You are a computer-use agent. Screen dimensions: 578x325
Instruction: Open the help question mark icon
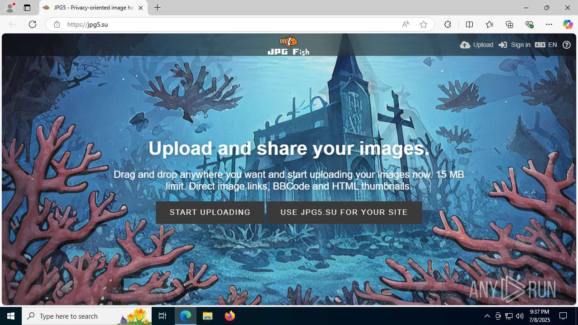tap(567, 45)
